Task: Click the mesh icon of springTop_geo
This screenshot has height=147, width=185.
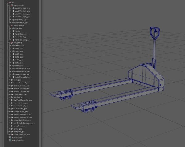Action: point(12,132)
